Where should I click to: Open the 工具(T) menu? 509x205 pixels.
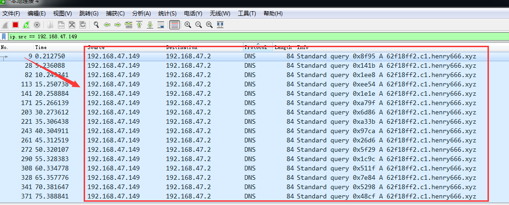pos(247,14)
